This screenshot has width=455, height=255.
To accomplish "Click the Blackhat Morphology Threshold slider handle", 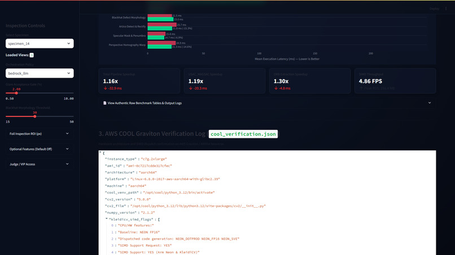I will pos(35,117).
